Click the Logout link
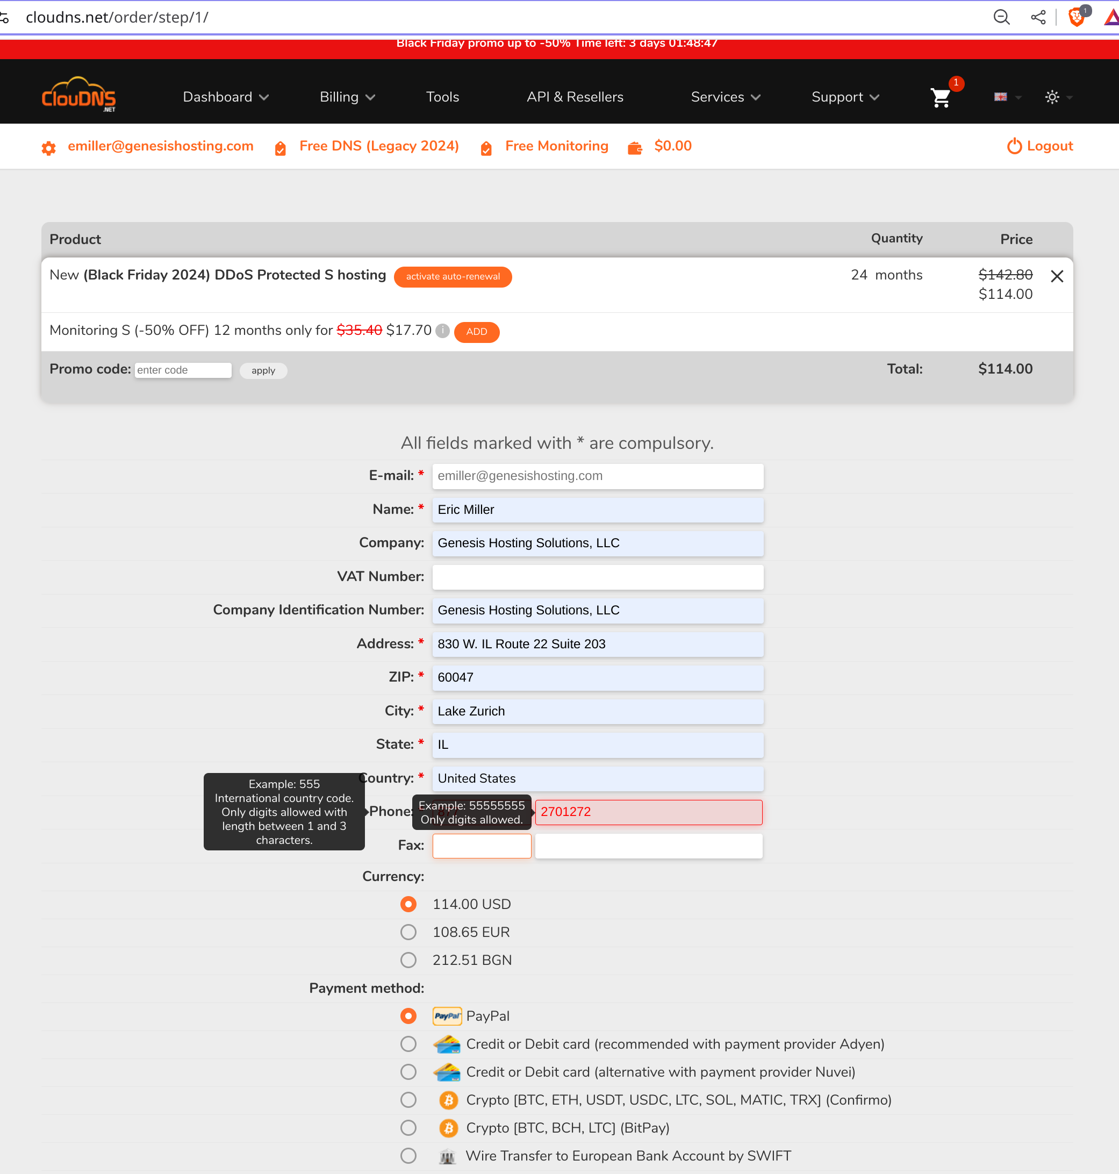The width and height of the screenshot is (1119, 1174). (1041, 146)
